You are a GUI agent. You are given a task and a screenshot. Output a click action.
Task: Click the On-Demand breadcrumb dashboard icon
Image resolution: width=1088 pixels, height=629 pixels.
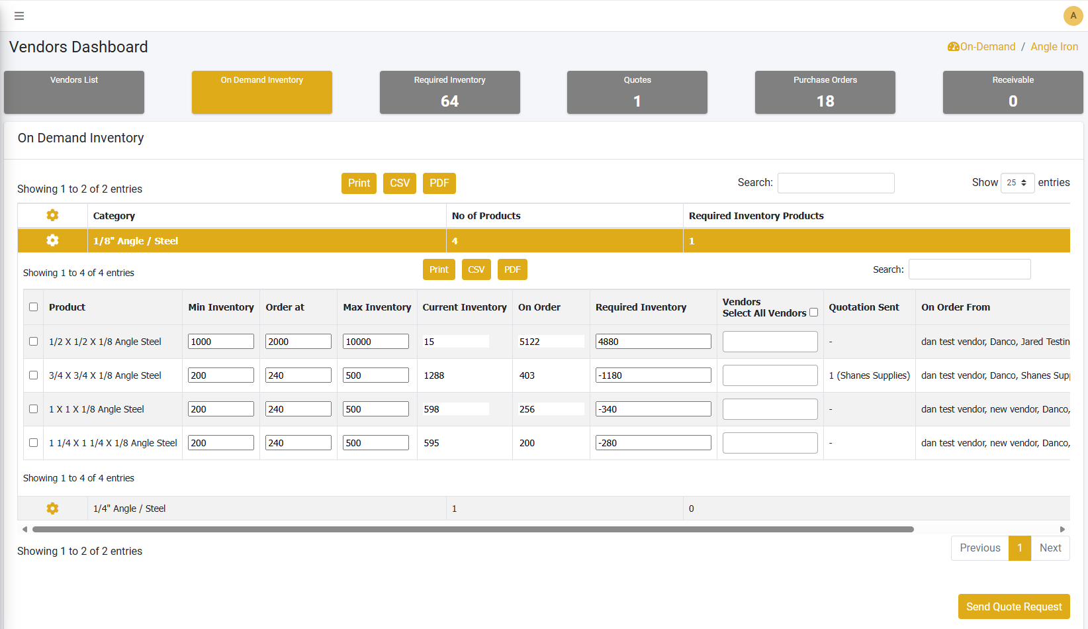[x=953, y=47]
